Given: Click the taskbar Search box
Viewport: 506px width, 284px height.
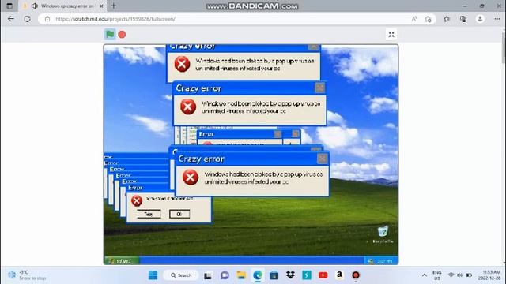Looking at the screenshot, I should coord(181,275).
